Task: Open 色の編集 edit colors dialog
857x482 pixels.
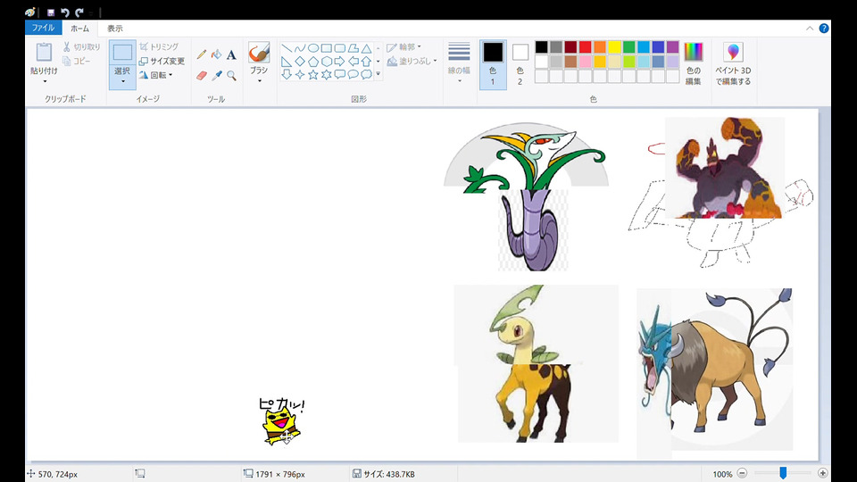Action: pos(693,63)
